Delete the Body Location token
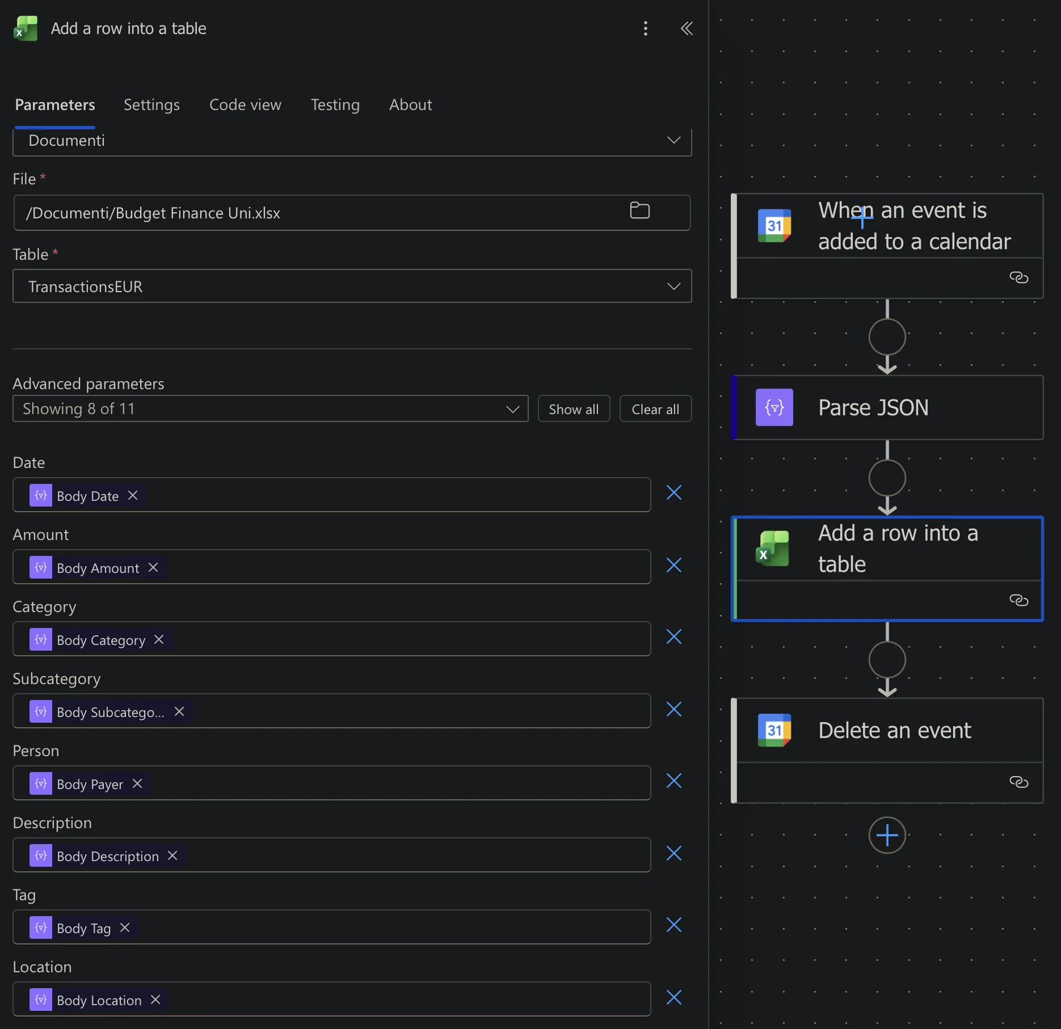This screenshot has width=1061, height=1029. tap(155, 1000)
